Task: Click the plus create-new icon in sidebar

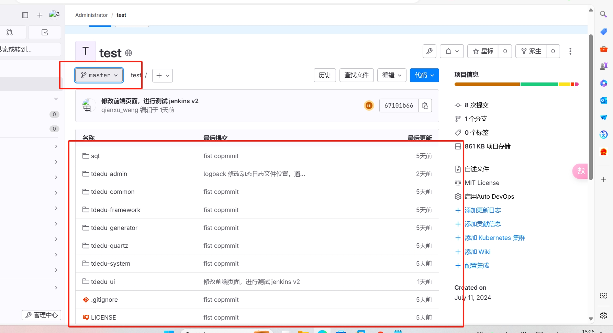Action: 40,15
